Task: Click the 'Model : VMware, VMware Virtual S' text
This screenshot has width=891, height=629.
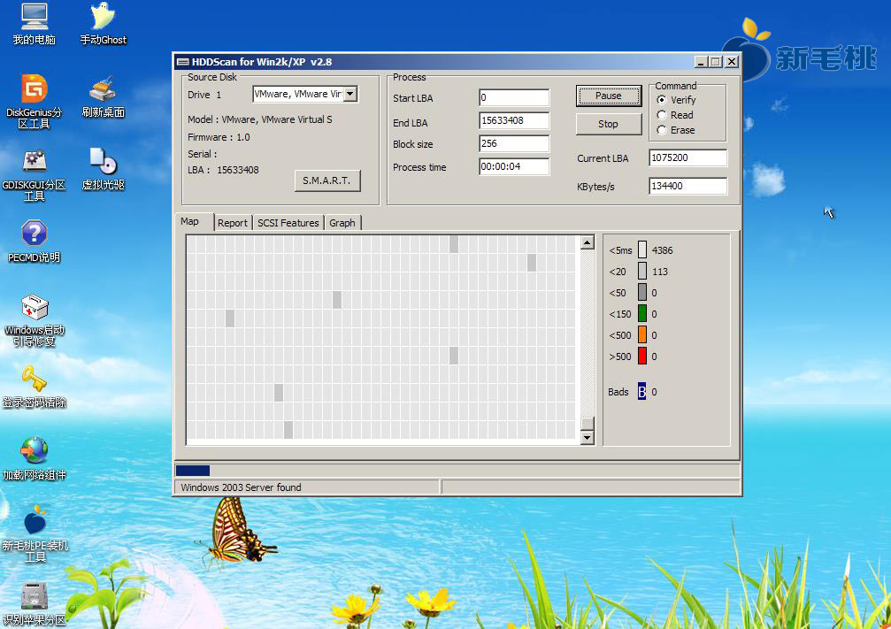Action: (x=259, y=119)
